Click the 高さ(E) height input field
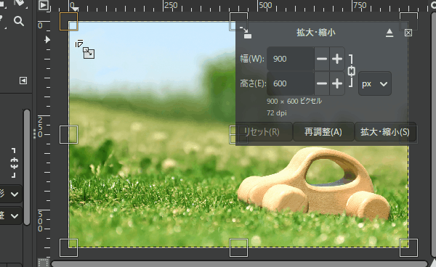The height and width of the screenshot is (267, 436). 290,83
